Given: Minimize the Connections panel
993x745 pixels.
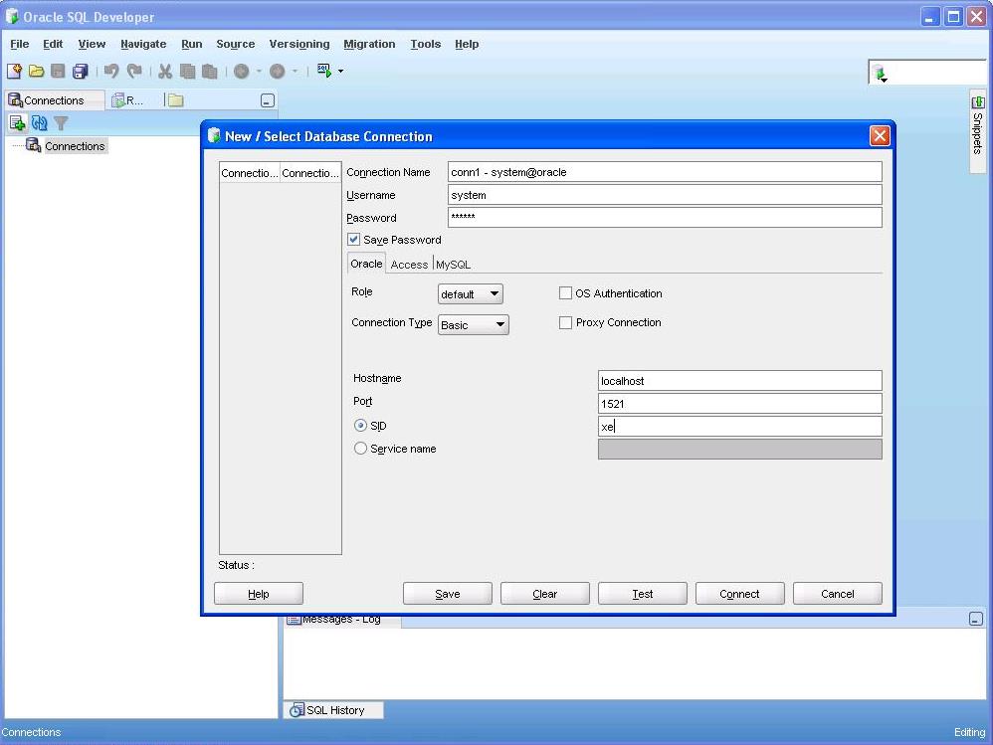Looking at the screenshot, I should (x=267, y=100).
